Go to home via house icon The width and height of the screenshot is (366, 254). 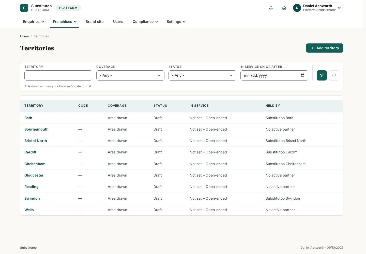[x=284, y=8]
